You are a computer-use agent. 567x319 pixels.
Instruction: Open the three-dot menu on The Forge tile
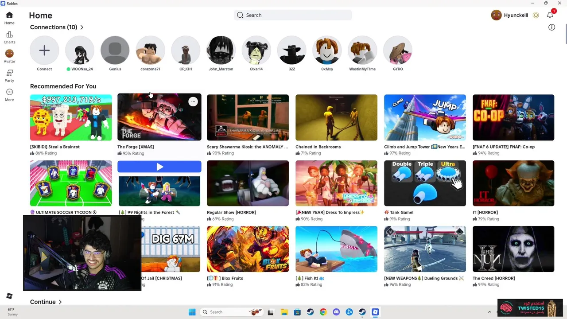tap(193, 102)
